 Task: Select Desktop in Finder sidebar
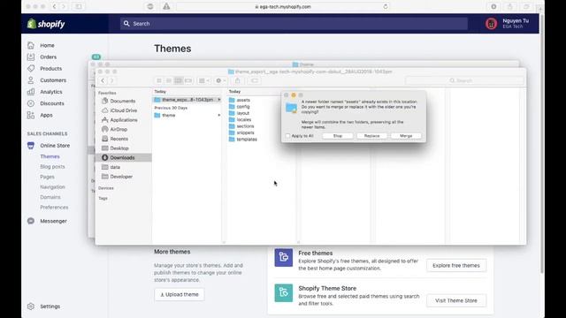point(119,148)
